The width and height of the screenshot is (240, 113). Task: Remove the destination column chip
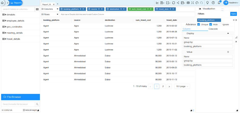(x=124, y=9)
